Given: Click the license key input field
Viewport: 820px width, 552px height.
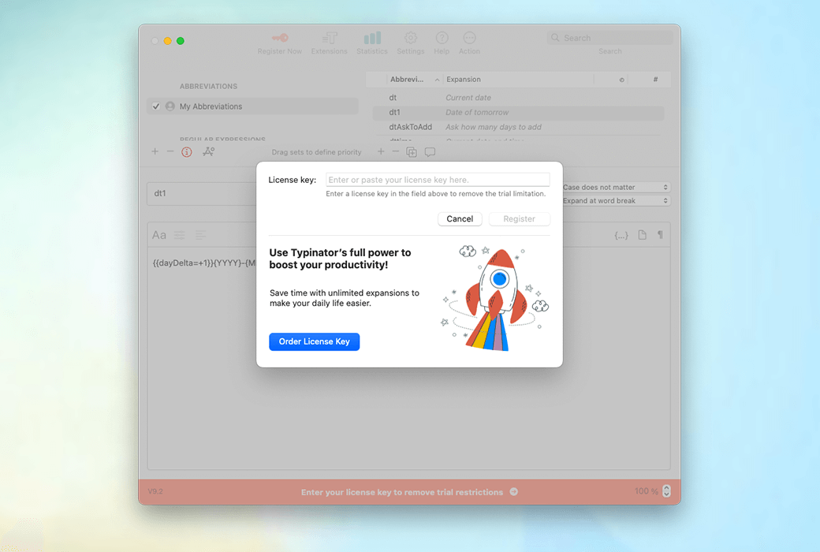Looking at the screenshot, I should 439,179.
